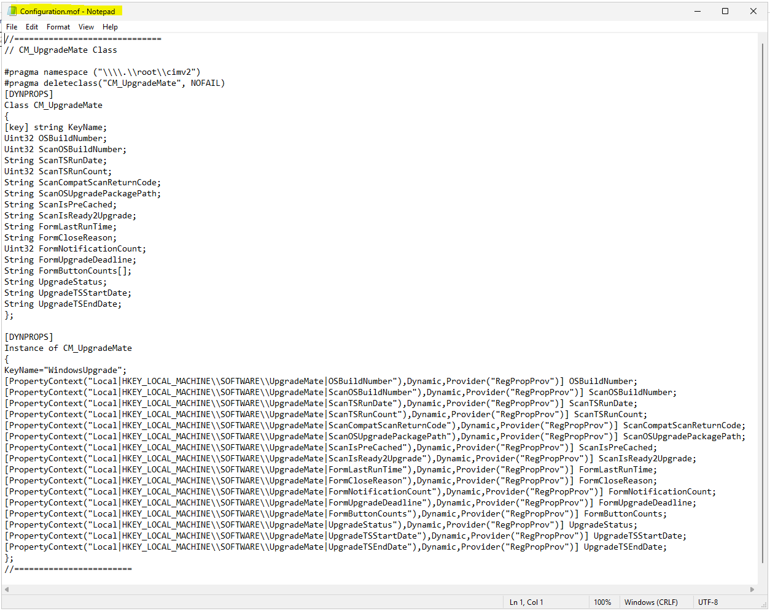The width and height of the screenshot is (770, 611).
Task: Minimize the Notepad window
Action: 698,11
